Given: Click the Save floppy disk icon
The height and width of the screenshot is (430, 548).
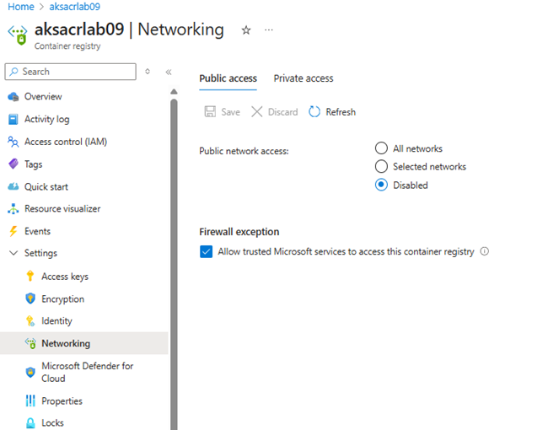Looking at the screenshot, I should coord(210,112).
